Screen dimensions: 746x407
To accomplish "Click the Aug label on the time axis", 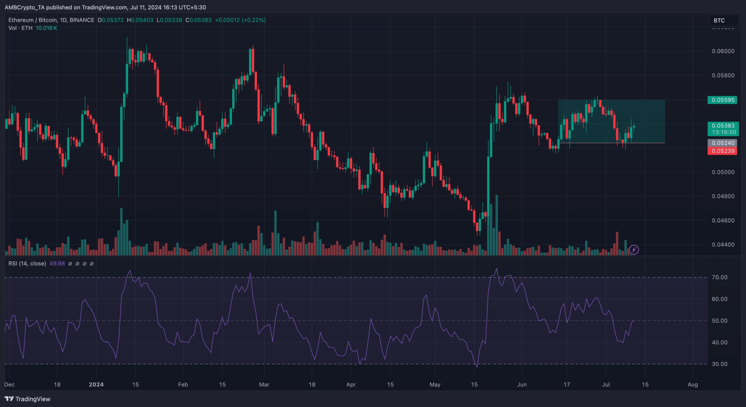I will 693,385.
